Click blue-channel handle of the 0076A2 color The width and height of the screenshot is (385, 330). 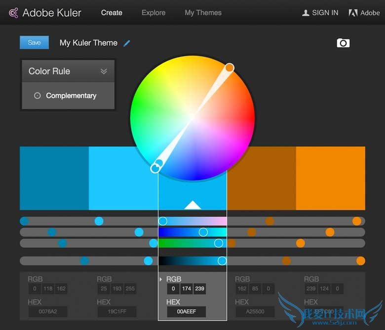(x=62, y=243)
